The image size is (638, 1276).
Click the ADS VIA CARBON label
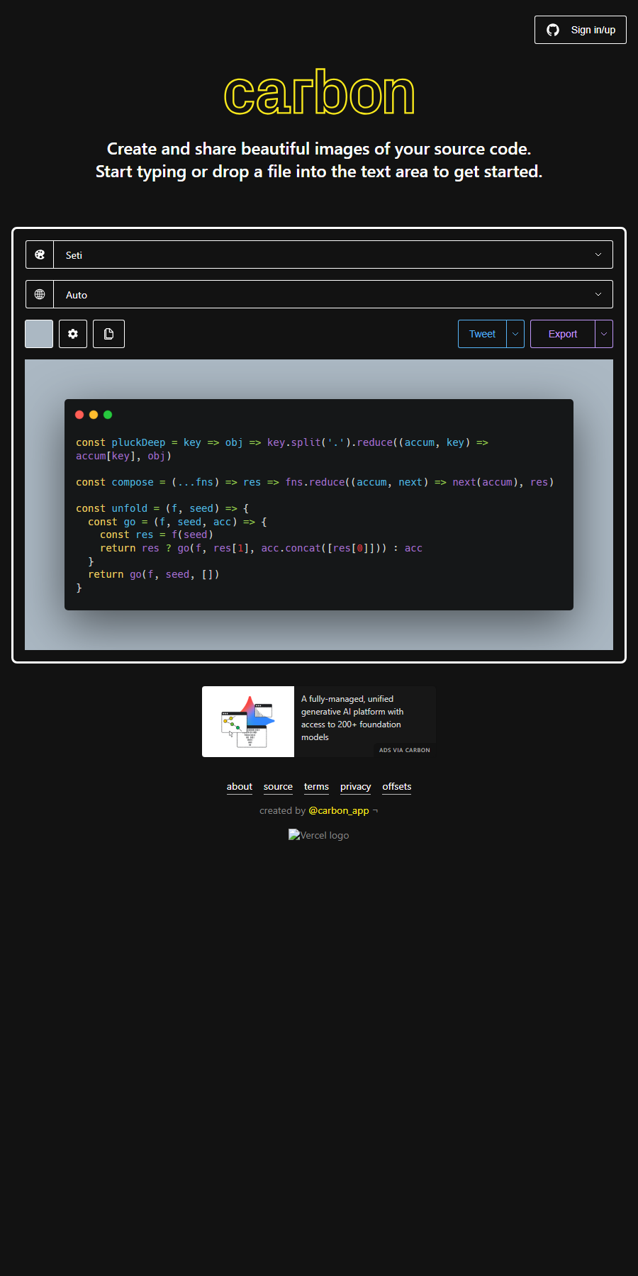[404, 750]
